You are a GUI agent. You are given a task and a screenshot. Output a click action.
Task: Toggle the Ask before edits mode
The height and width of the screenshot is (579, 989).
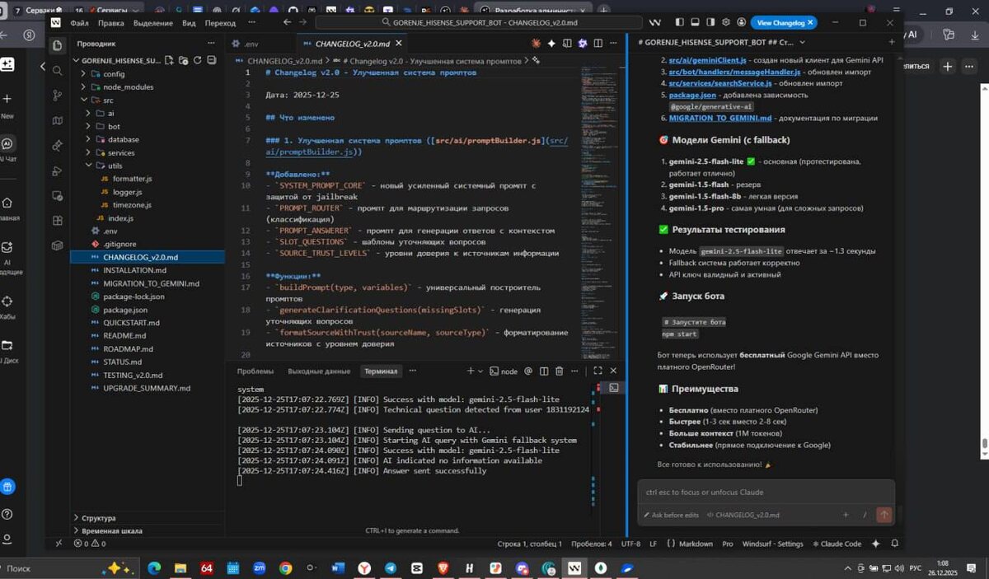670,515
